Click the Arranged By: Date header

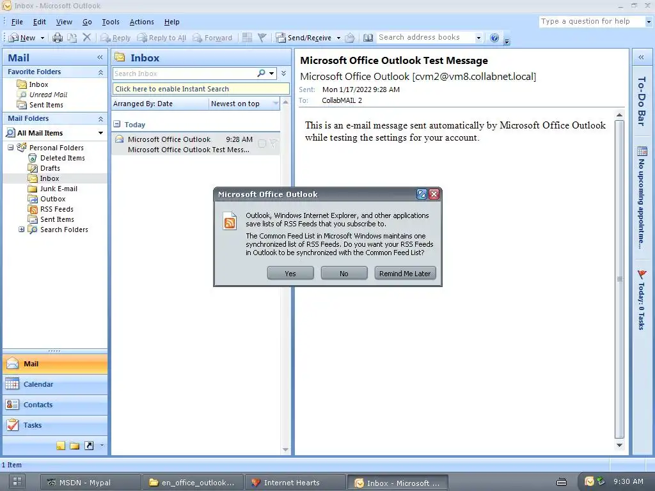[x=160, y=104]
